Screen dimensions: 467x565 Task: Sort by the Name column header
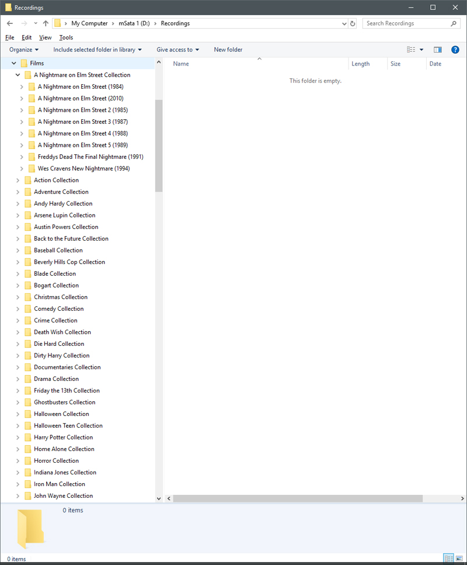[181, 64]
